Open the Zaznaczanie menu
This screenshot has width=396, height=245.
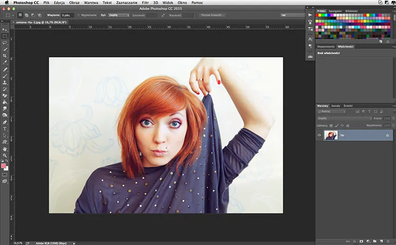tap(127, 3)
